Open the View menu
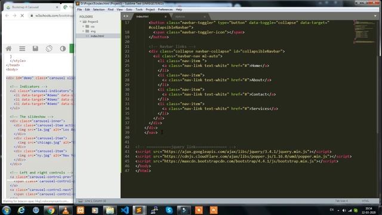This screenshot has height=215, width=382. (119, 10)
